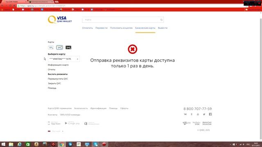Click the PCI DSS badge in footer
Image resolution: width=262 pixels, height=147 pixels.
tap(187, 123)
